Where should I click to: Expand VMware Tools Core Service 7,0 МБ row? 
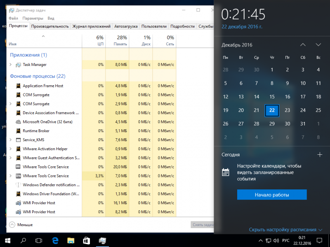point(11,176)
